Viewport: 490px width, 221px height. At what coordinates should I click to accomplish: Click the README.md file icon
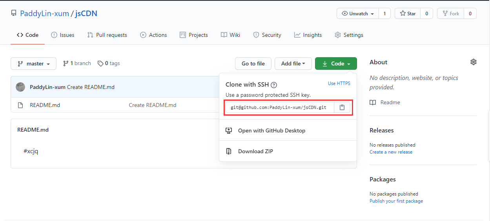pos(20,105)
